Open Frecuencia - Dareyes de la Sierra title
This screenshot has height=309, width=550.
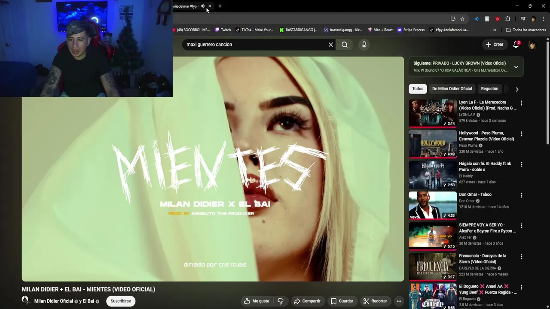click(x=483, y=259)
